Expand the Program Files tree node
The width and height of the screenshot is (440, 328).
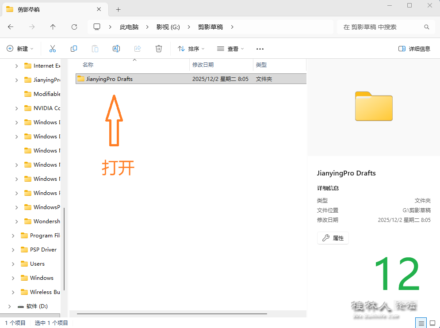(x=13, y=236)
